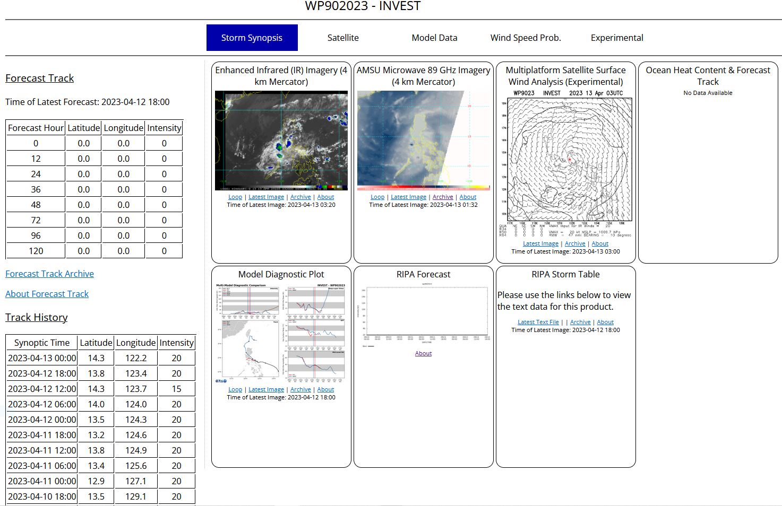The width and height of the screenshot is (782, 506).
Task: Click Latest Image under Enhanced Infrared Imagery
Action: pos(266,197)
